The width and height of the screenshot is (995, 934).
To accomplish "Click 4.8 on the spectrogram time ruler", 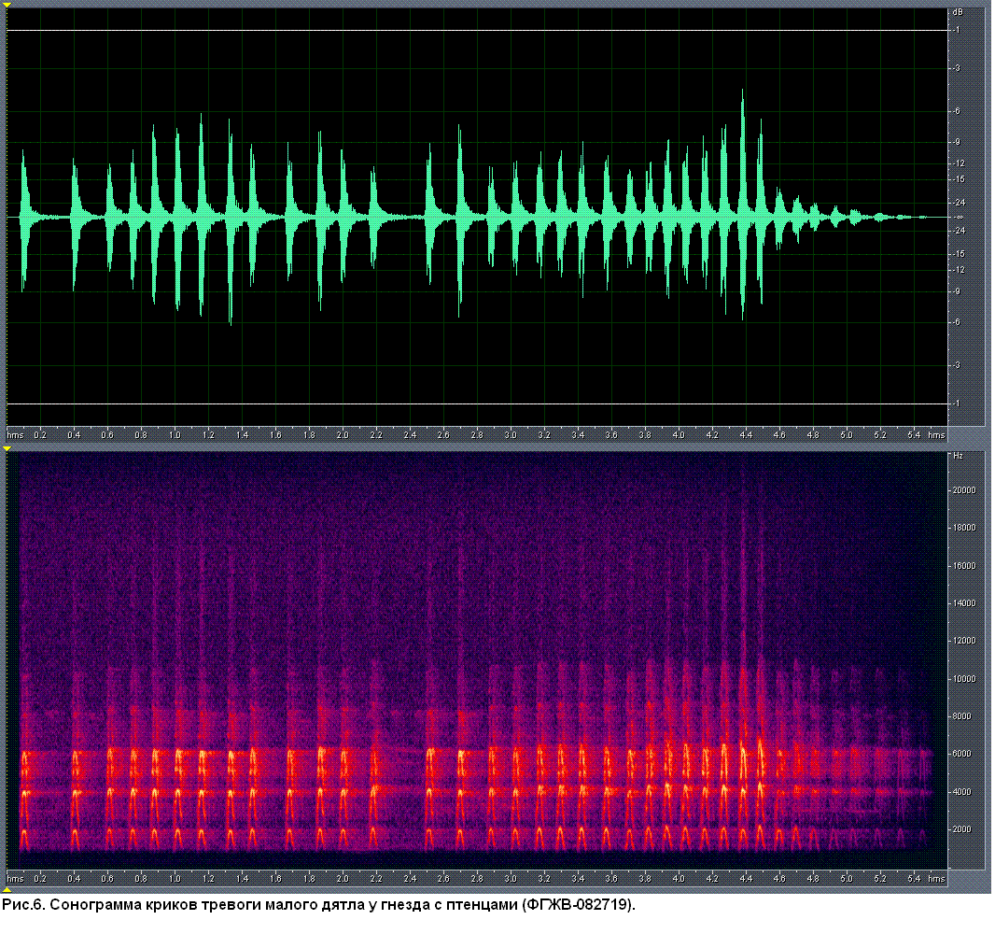I will (813, 879).
